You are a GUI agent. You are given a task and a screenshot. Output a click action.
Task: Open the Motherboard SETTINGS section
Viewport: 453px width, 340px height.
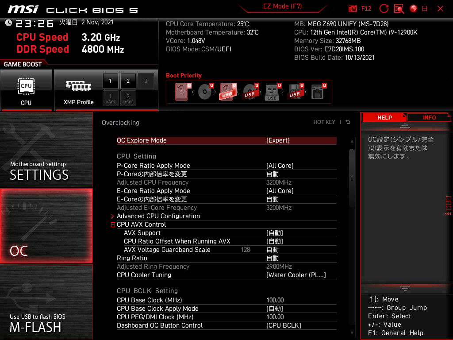pos(46,150)
